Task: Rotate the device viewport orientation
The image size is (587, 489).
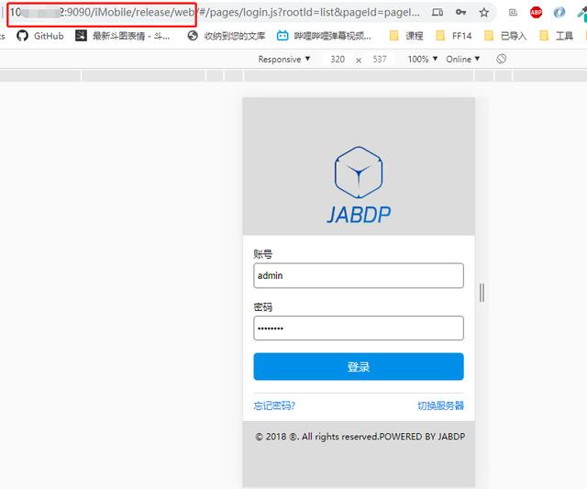Action: [x=502, y=59]
